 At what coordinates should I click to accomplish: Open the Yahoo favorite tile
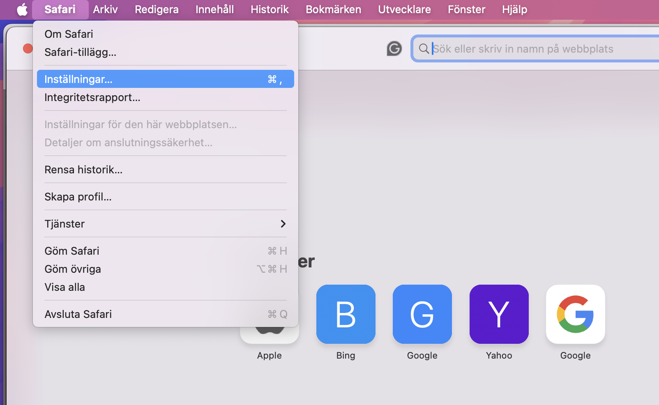(x=499, y=314)
